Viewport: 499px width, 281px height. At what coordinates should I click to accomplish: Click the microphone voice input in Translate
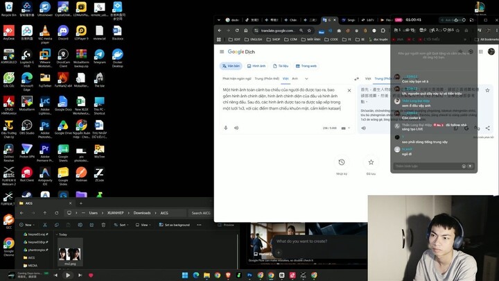[226, 128]
